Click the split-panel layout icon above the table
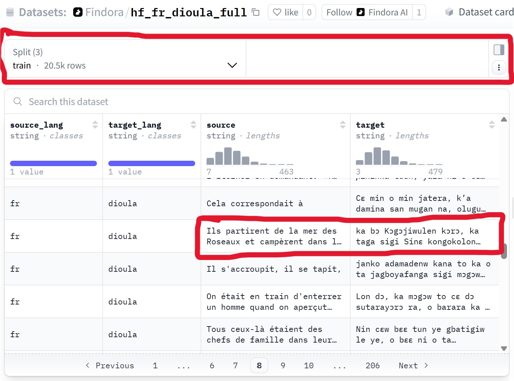Image resolution: width=514 pixels, height=381 pixels. coord(498,49)
